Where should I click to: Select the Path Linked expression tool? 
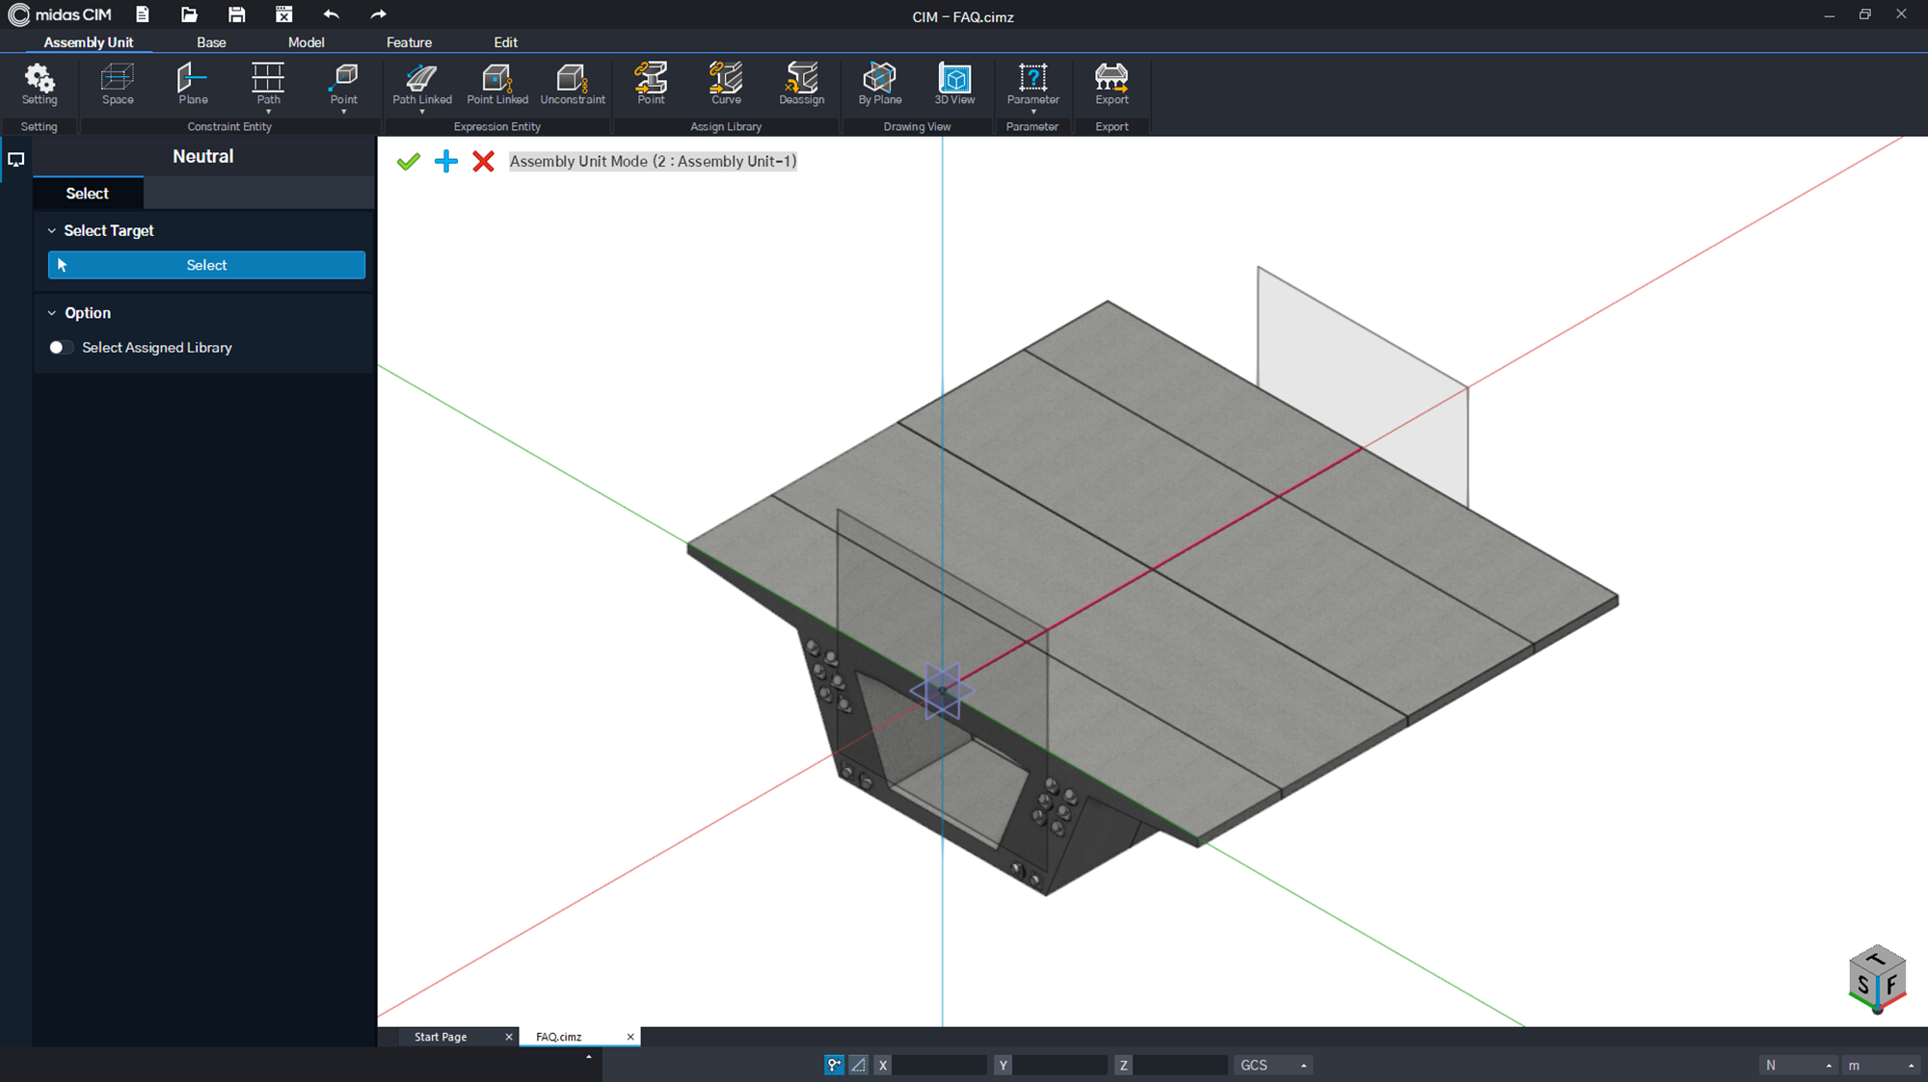[422, 84]
